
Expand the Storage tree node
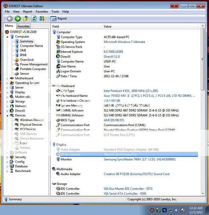(x=7, y=102)
